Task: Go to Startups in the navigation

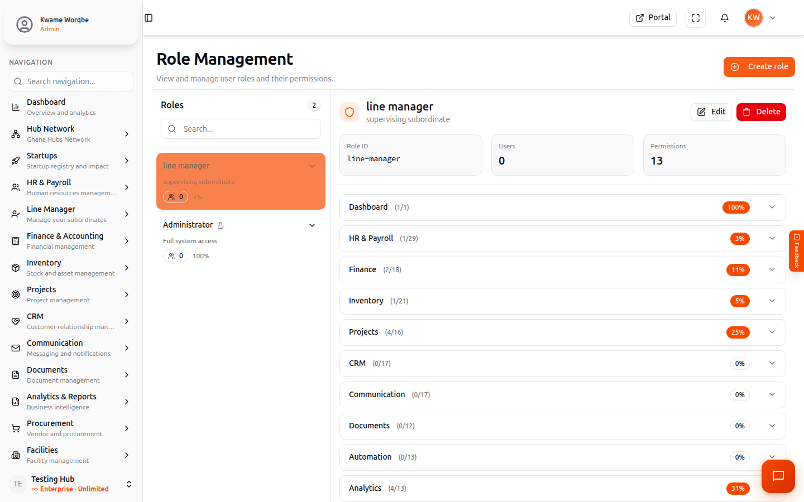Action: (x=71, y=161)
